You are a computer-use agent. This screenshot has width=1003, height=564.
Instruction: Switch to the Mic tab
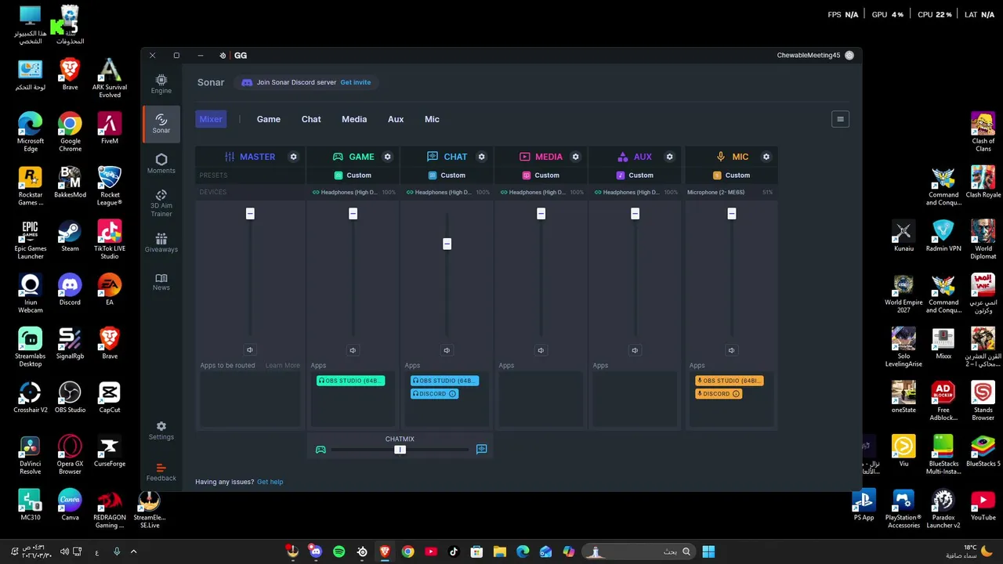[x=432, y=119]
